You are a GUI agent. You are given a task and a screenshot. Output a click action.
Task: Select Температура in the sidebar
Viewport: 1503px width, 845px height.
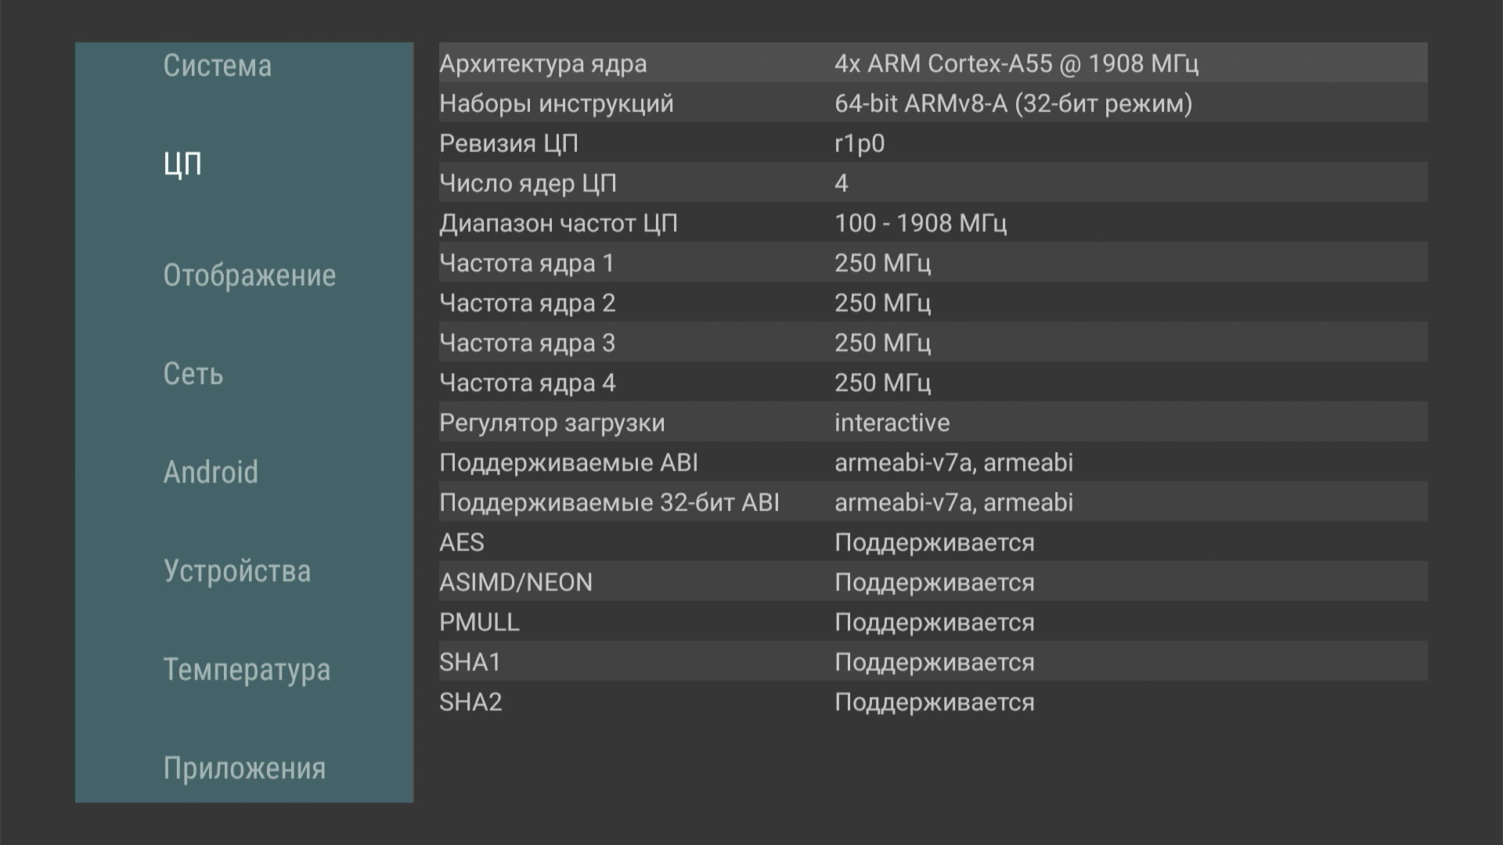247,670
